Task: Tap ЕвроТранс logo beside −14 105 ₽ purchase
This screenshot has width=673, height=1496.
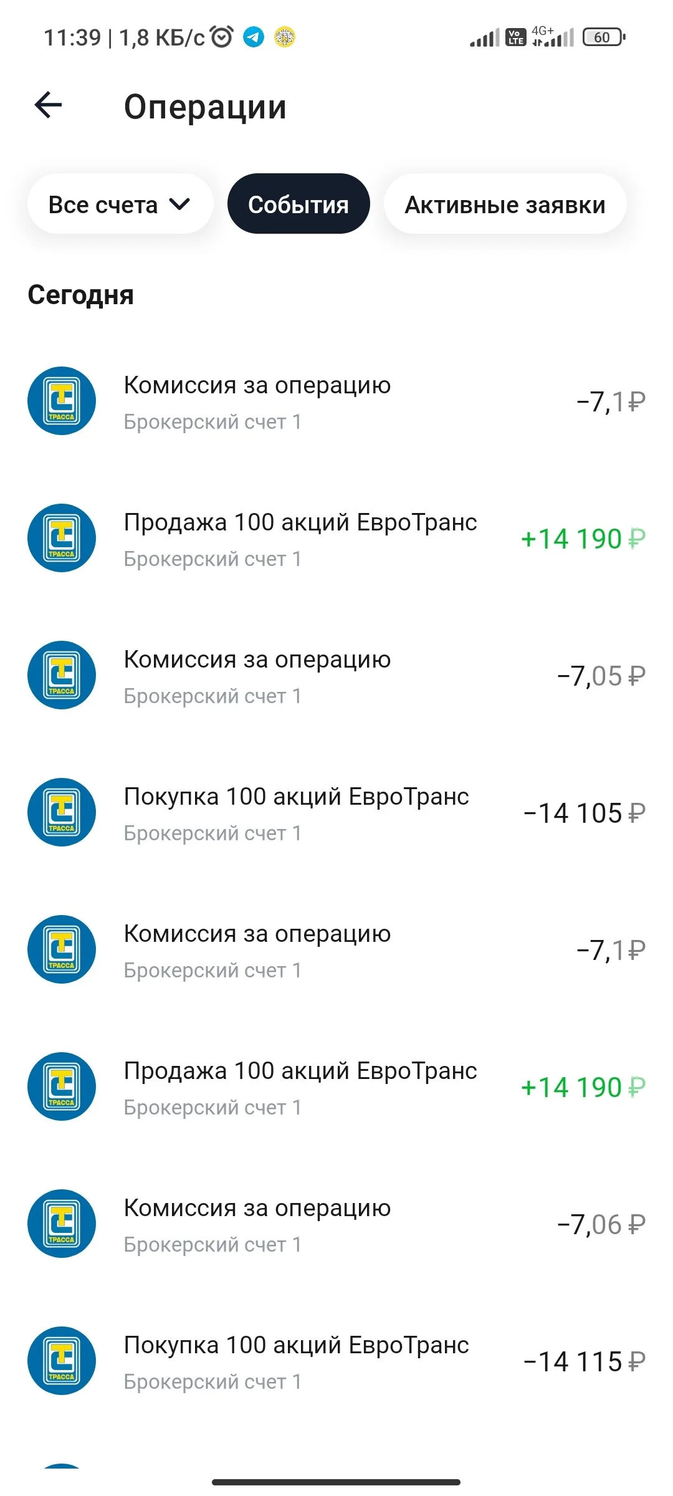Action: coord(62,812)
